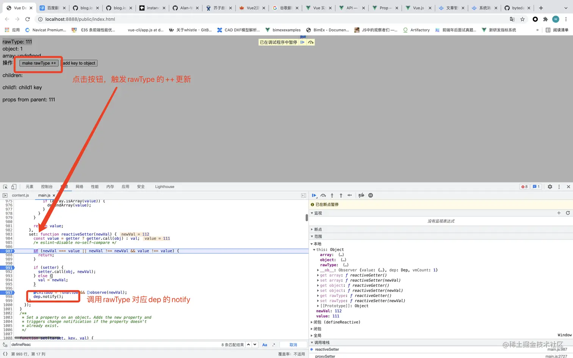
Task: Collapse the 监视 watch section
Action: 312,213
